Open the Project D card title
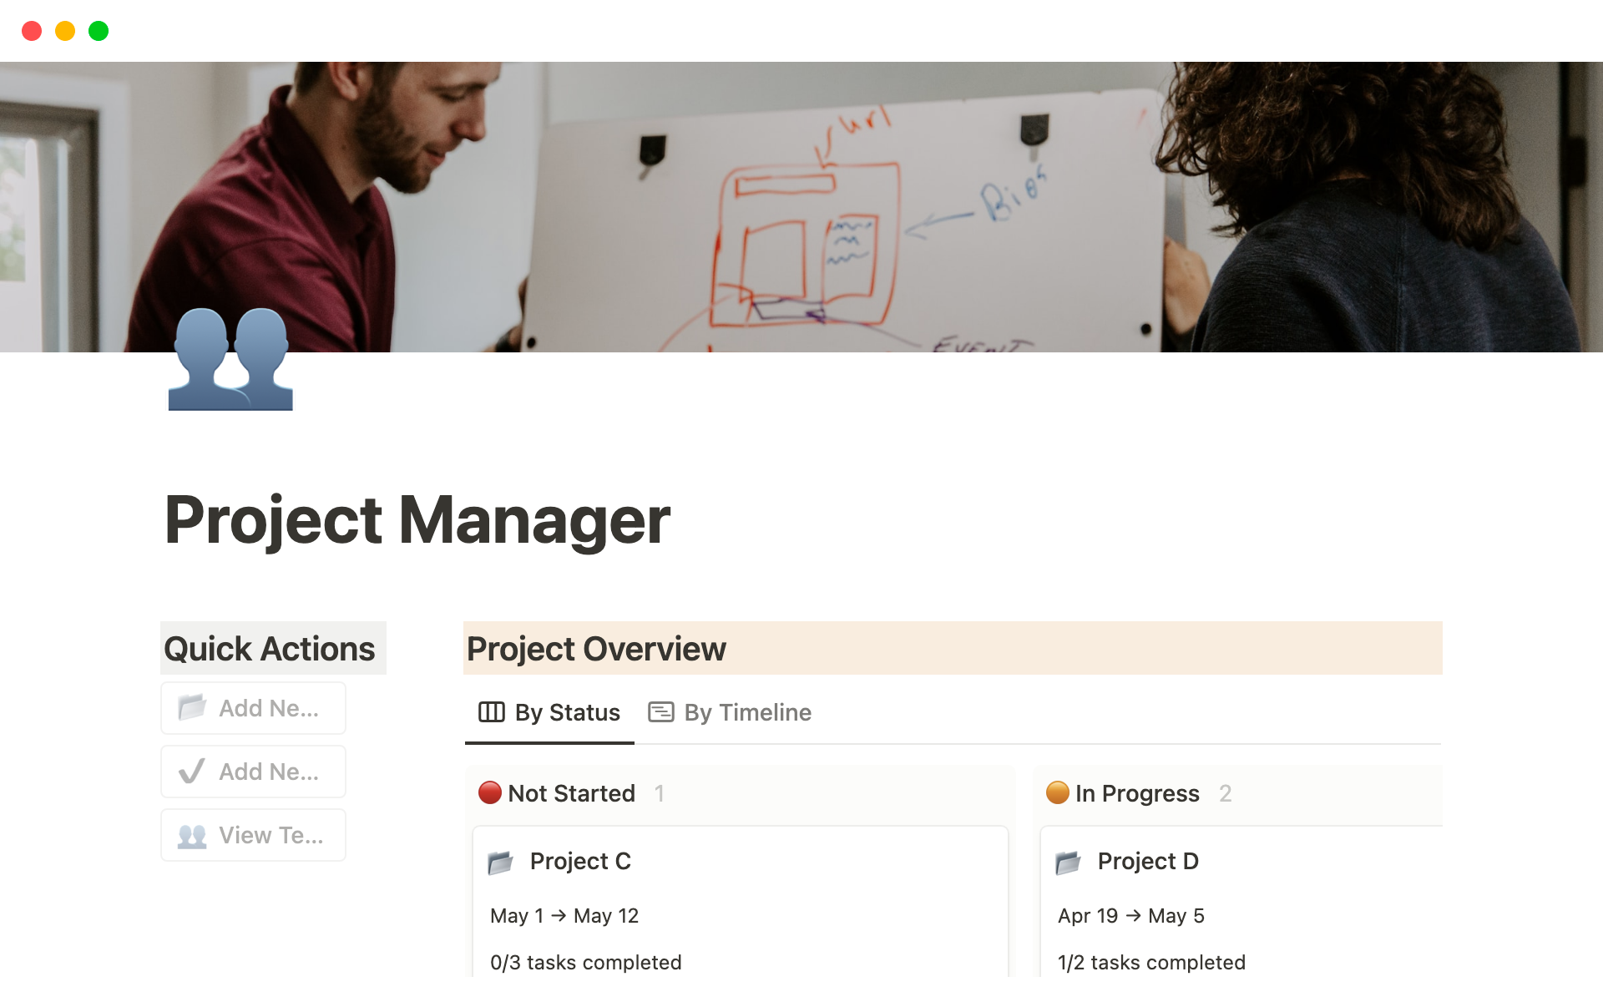This screenshot has height=1002, width=1603. pyautogui.click(x=1148, y=861)
